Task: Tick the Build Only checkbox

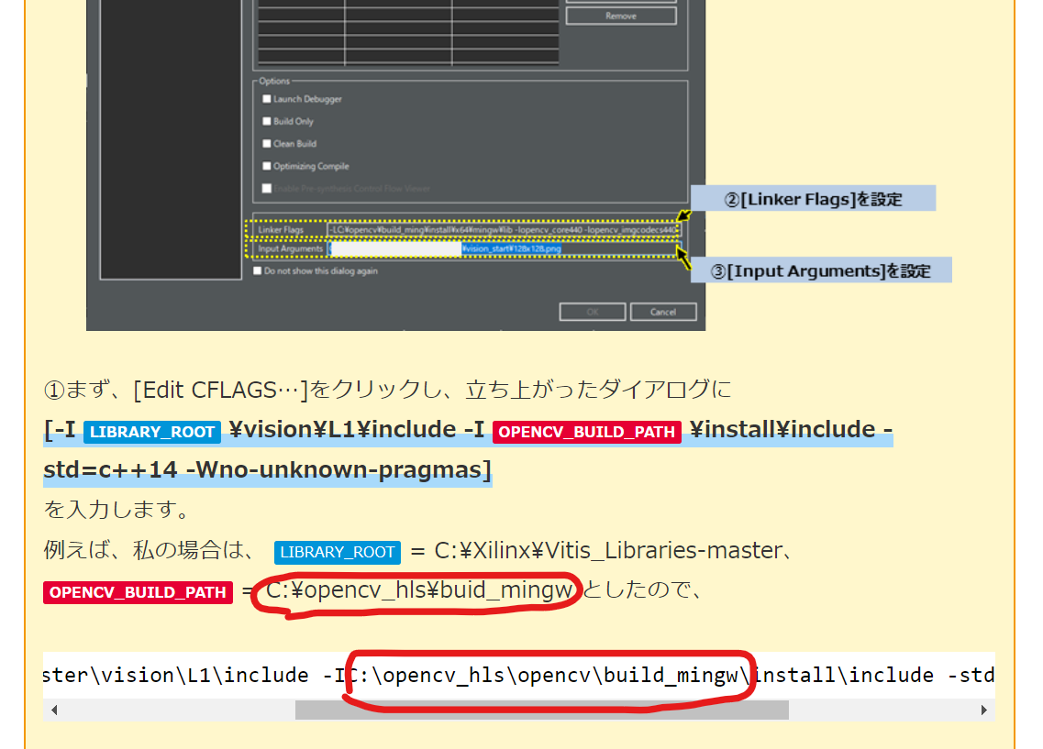Action: [x=267, y=121]
